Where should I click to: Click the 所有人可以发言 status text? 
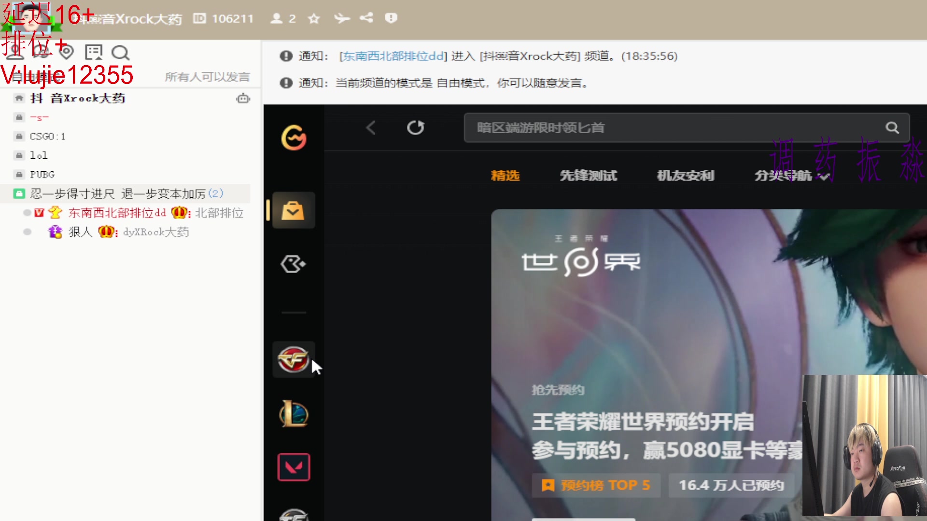point(207,77)
